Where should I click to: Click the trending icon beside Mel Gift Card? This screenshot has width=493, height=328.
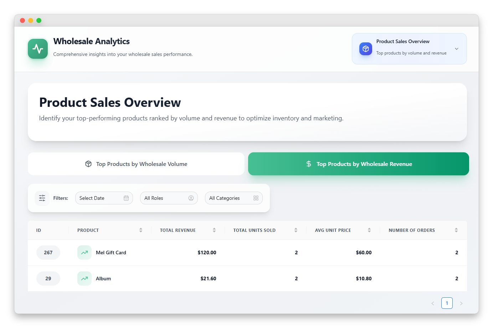click(84, 252)
